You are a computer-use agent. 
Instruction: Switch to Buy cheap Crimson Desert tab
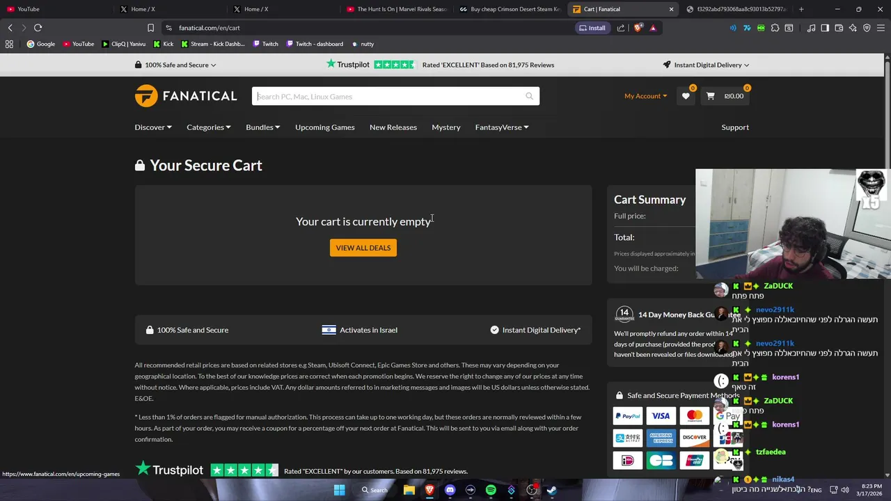(x=510, y=9)
